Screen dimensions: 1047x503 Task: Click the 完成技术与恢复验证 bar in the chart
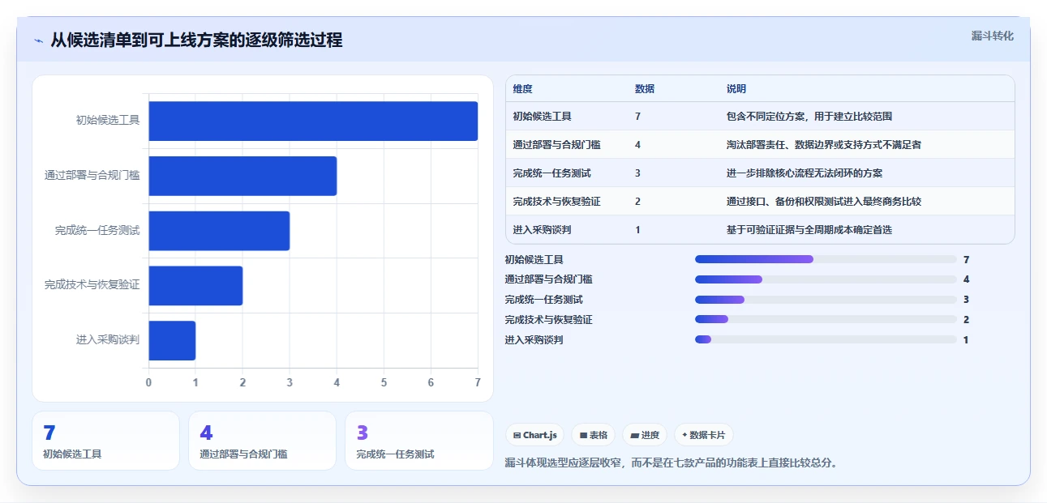(195, 285)
